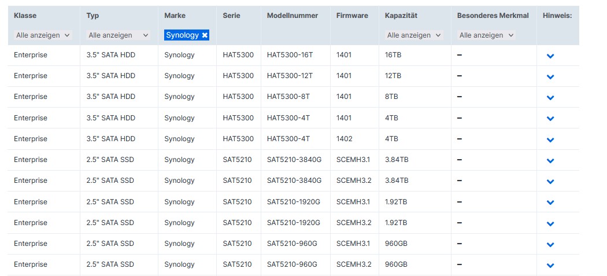Expand note for HAT5300-4T firmware 1402
Image resolution: width=607 pixels, height=276 pixels.
point(550,139)
